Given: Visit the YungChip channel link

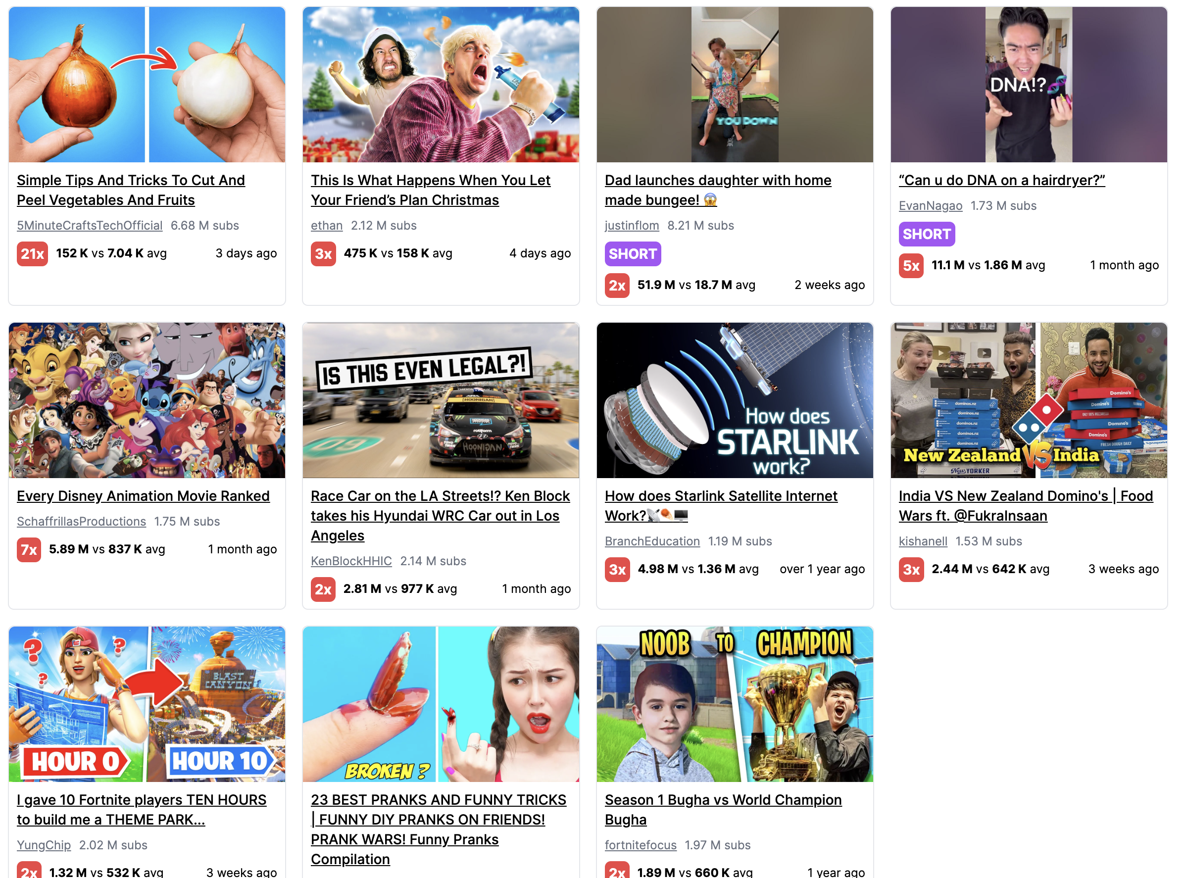Looking at the screenshot, I should 44,845.
